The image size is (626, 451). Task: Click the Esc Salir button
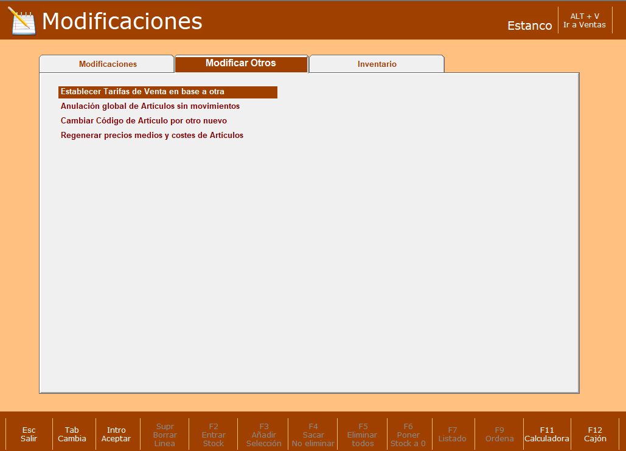[x=29, y=434]
